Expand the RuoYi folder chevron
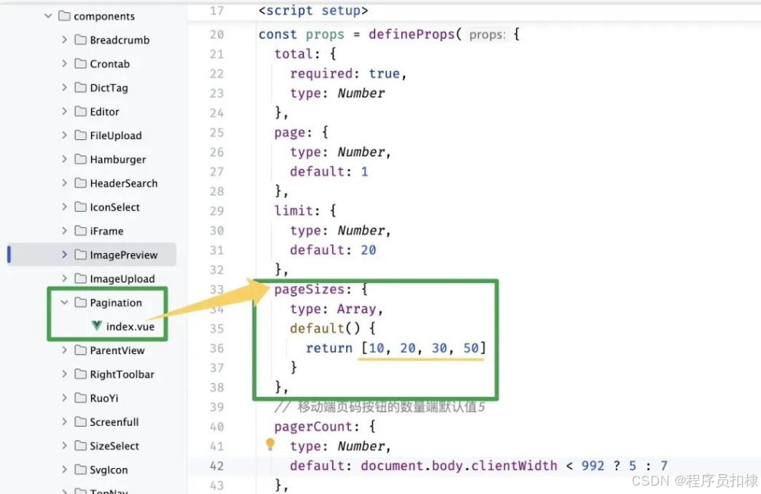This screenshot has height=494, width=761. click(64, 398)
